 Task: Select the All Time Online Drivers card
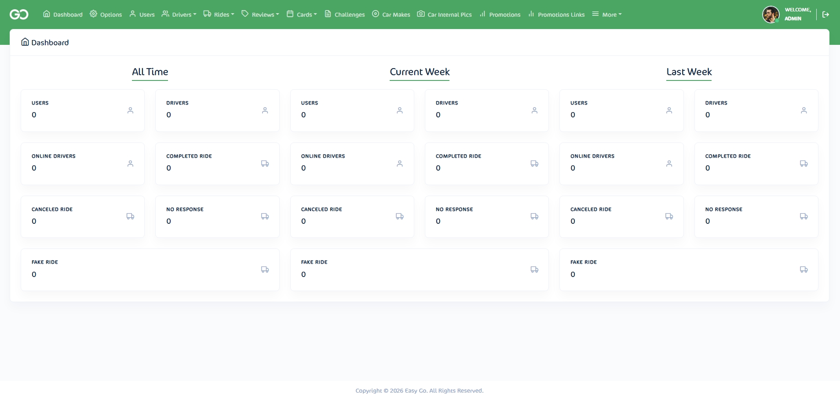pos(83,164)
